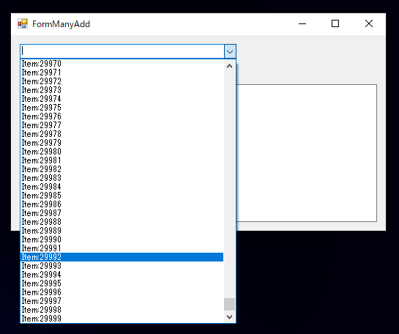Click into the combo box text field
Viewport: 399px width, 334px height.
122,51
